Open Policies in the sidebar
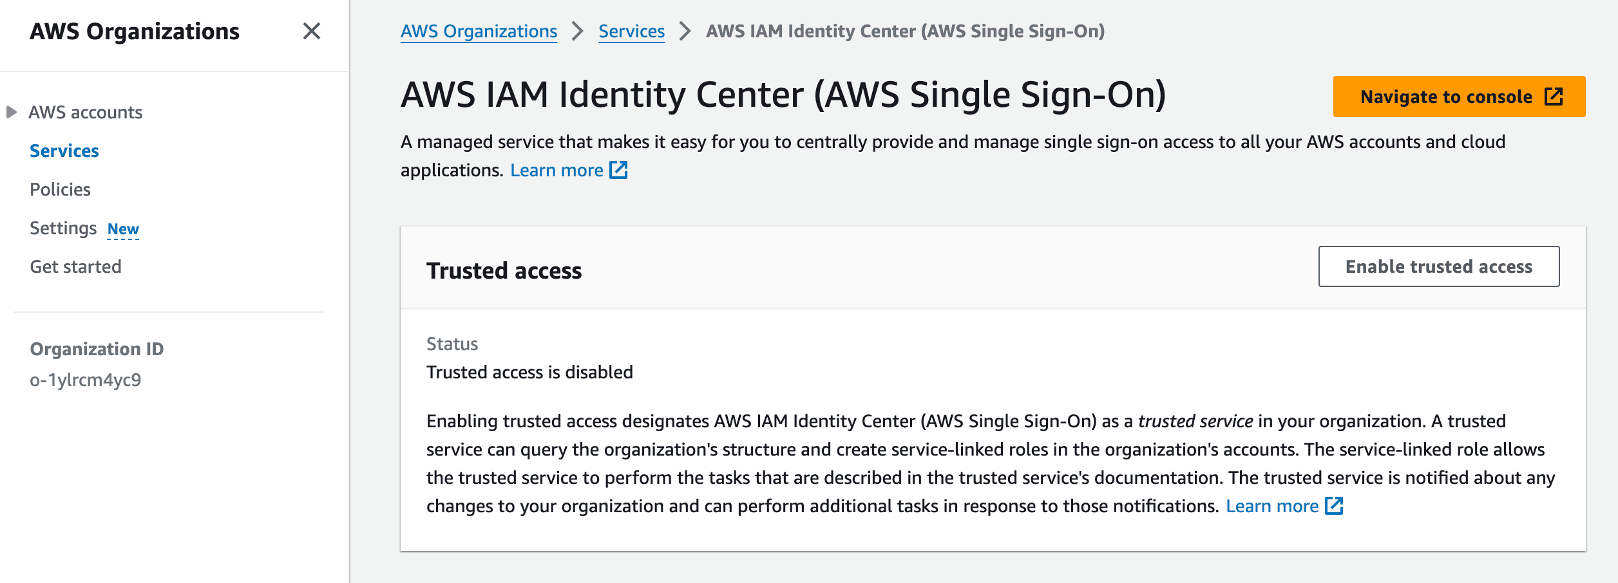The image size is (1618, 583). coord(60,189)
